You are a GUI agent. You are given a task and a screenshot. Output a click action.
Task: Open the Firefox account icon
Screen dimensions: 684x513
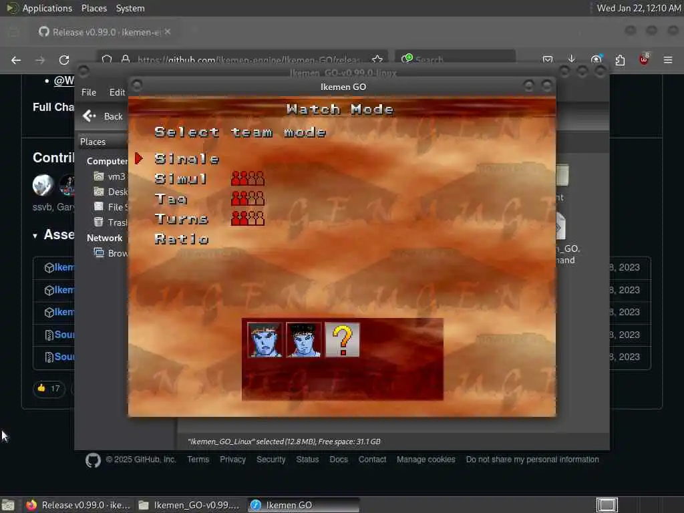coord(596,59)
